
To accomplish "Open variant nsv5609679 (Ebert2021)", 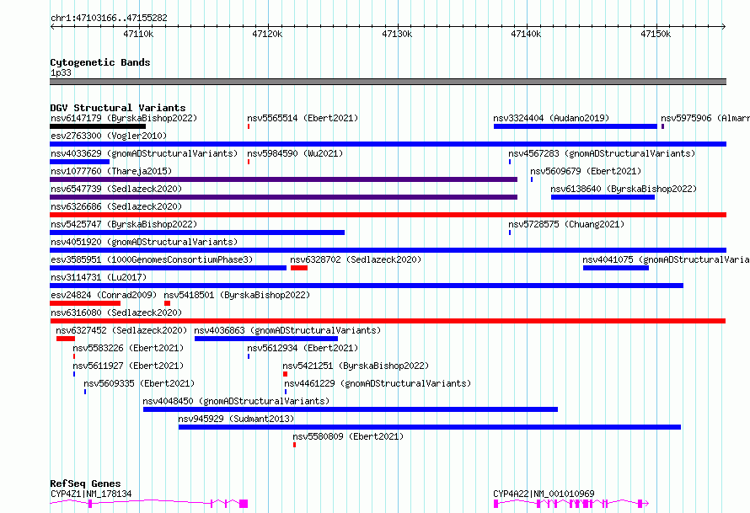I will click(586, 171).
